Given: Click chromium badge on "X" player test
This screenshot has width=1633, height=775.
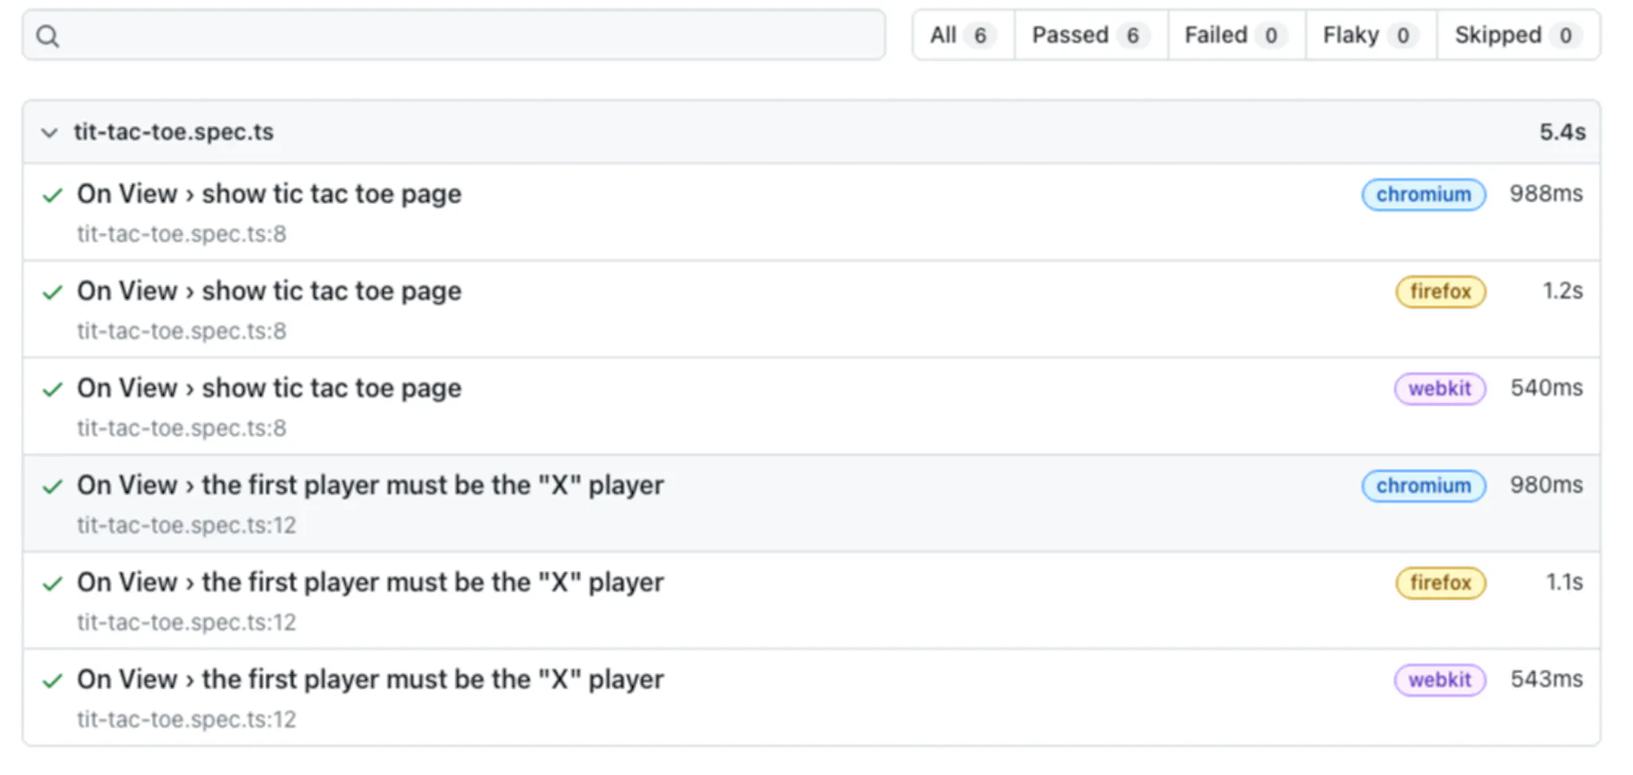Looking at the screenshot, I should point(1423,486).
